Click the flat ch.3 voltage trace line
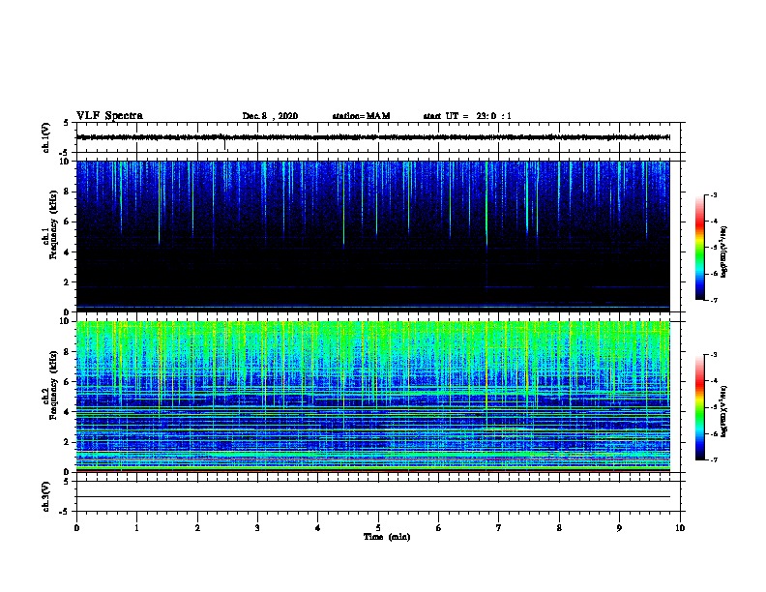Image resolution: width=766 pixels, height=592 pixels. (x=373, y=497)
